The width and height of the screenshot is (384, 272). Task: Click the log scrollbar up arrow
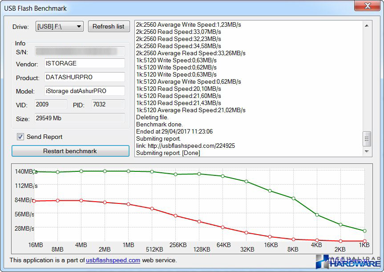(x=367, y=25)
